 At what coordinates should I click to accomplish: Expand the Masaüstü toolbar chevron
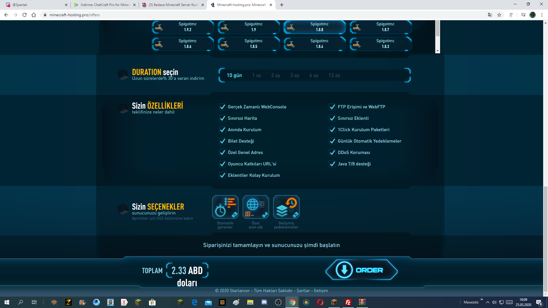tap(482, 299)
